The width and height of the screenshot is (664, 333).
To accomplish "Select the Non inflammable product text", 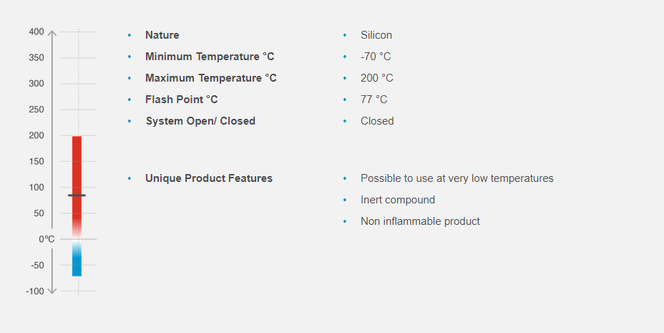I will point(420,221).
